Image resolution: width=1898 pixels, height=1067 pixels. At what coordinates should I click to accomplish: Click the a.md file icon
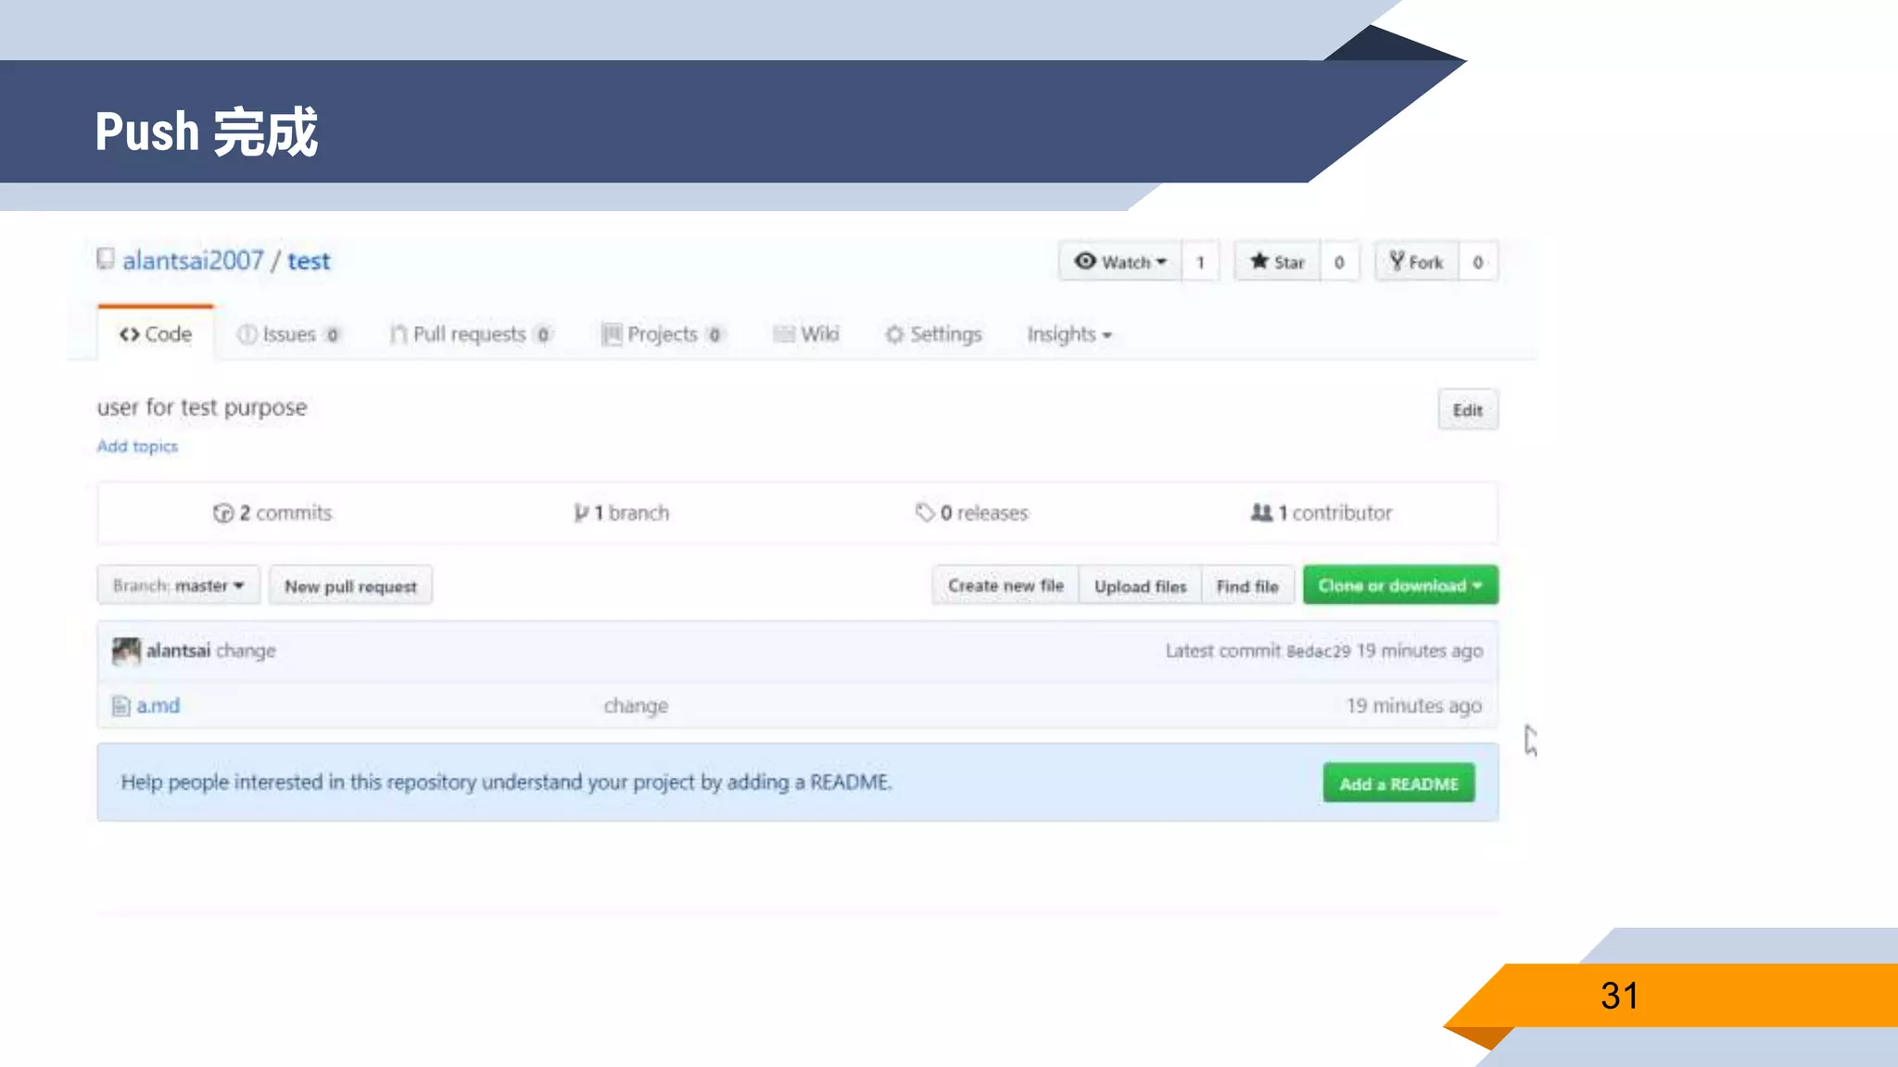coord(120,706)
